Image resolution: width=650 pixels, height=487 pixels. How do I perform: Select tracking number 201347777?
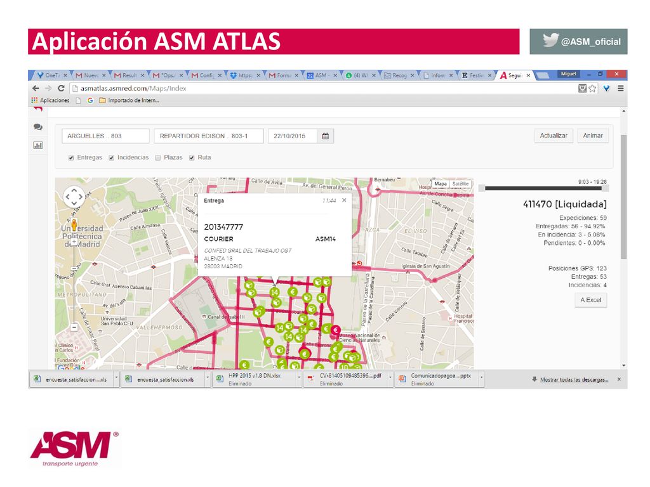pyautogui.click(x=223, y=227)
